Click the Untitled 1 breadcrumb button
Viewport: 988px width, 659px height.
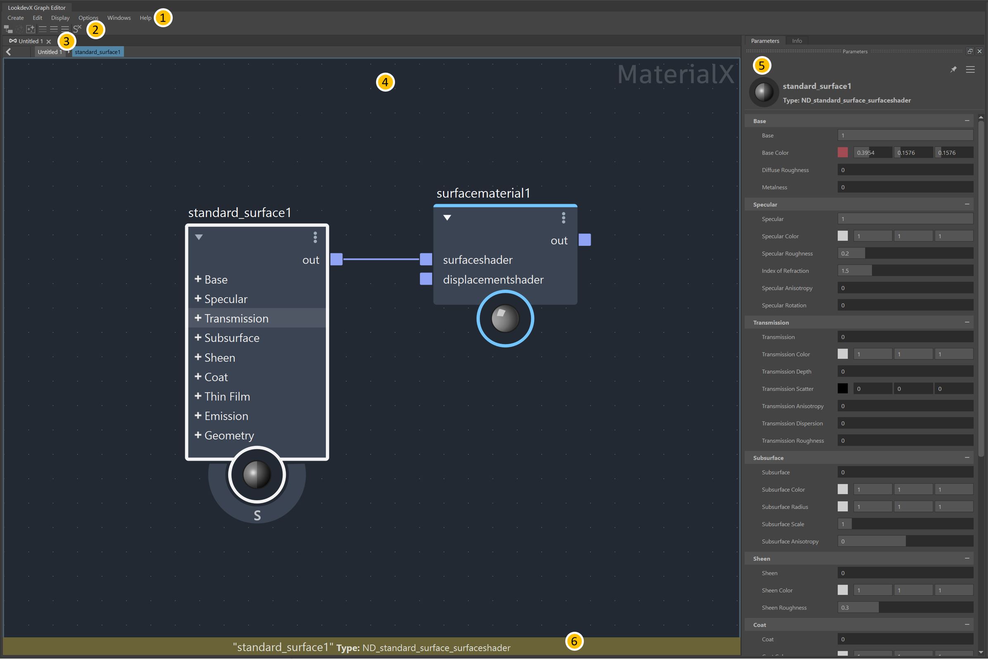point(50,52)
